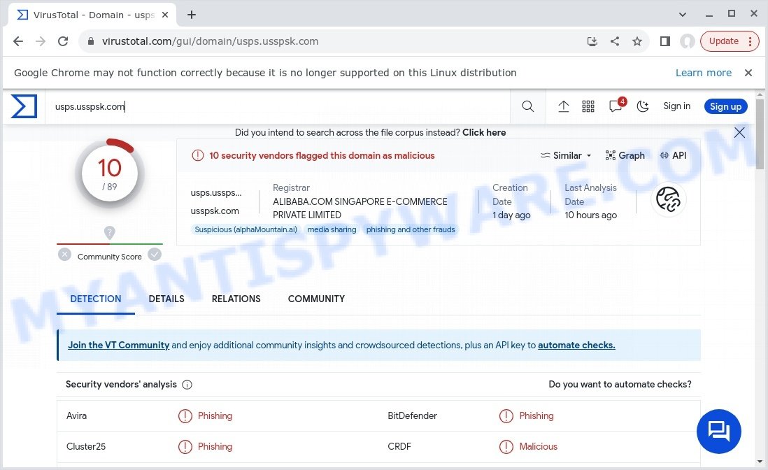
Task: Click the 'CRDF' vendor name
Action: (x=399, y=446)
